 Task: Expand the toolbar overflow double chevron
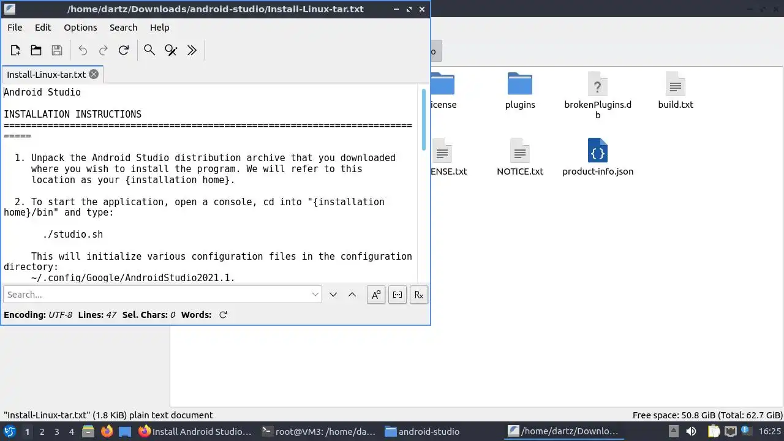pyautogui.click(x=192, y=50)
